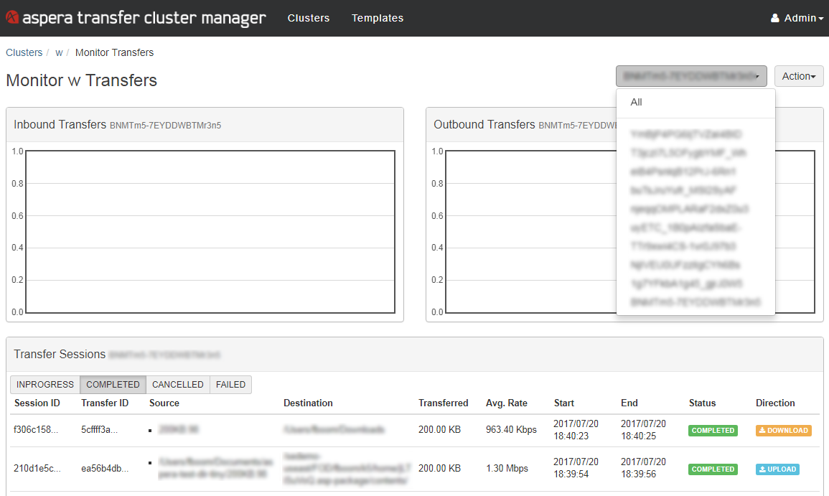Open the Clusters navigation menu item
This screenshot has height=496, width=829.
pos(309,18)
